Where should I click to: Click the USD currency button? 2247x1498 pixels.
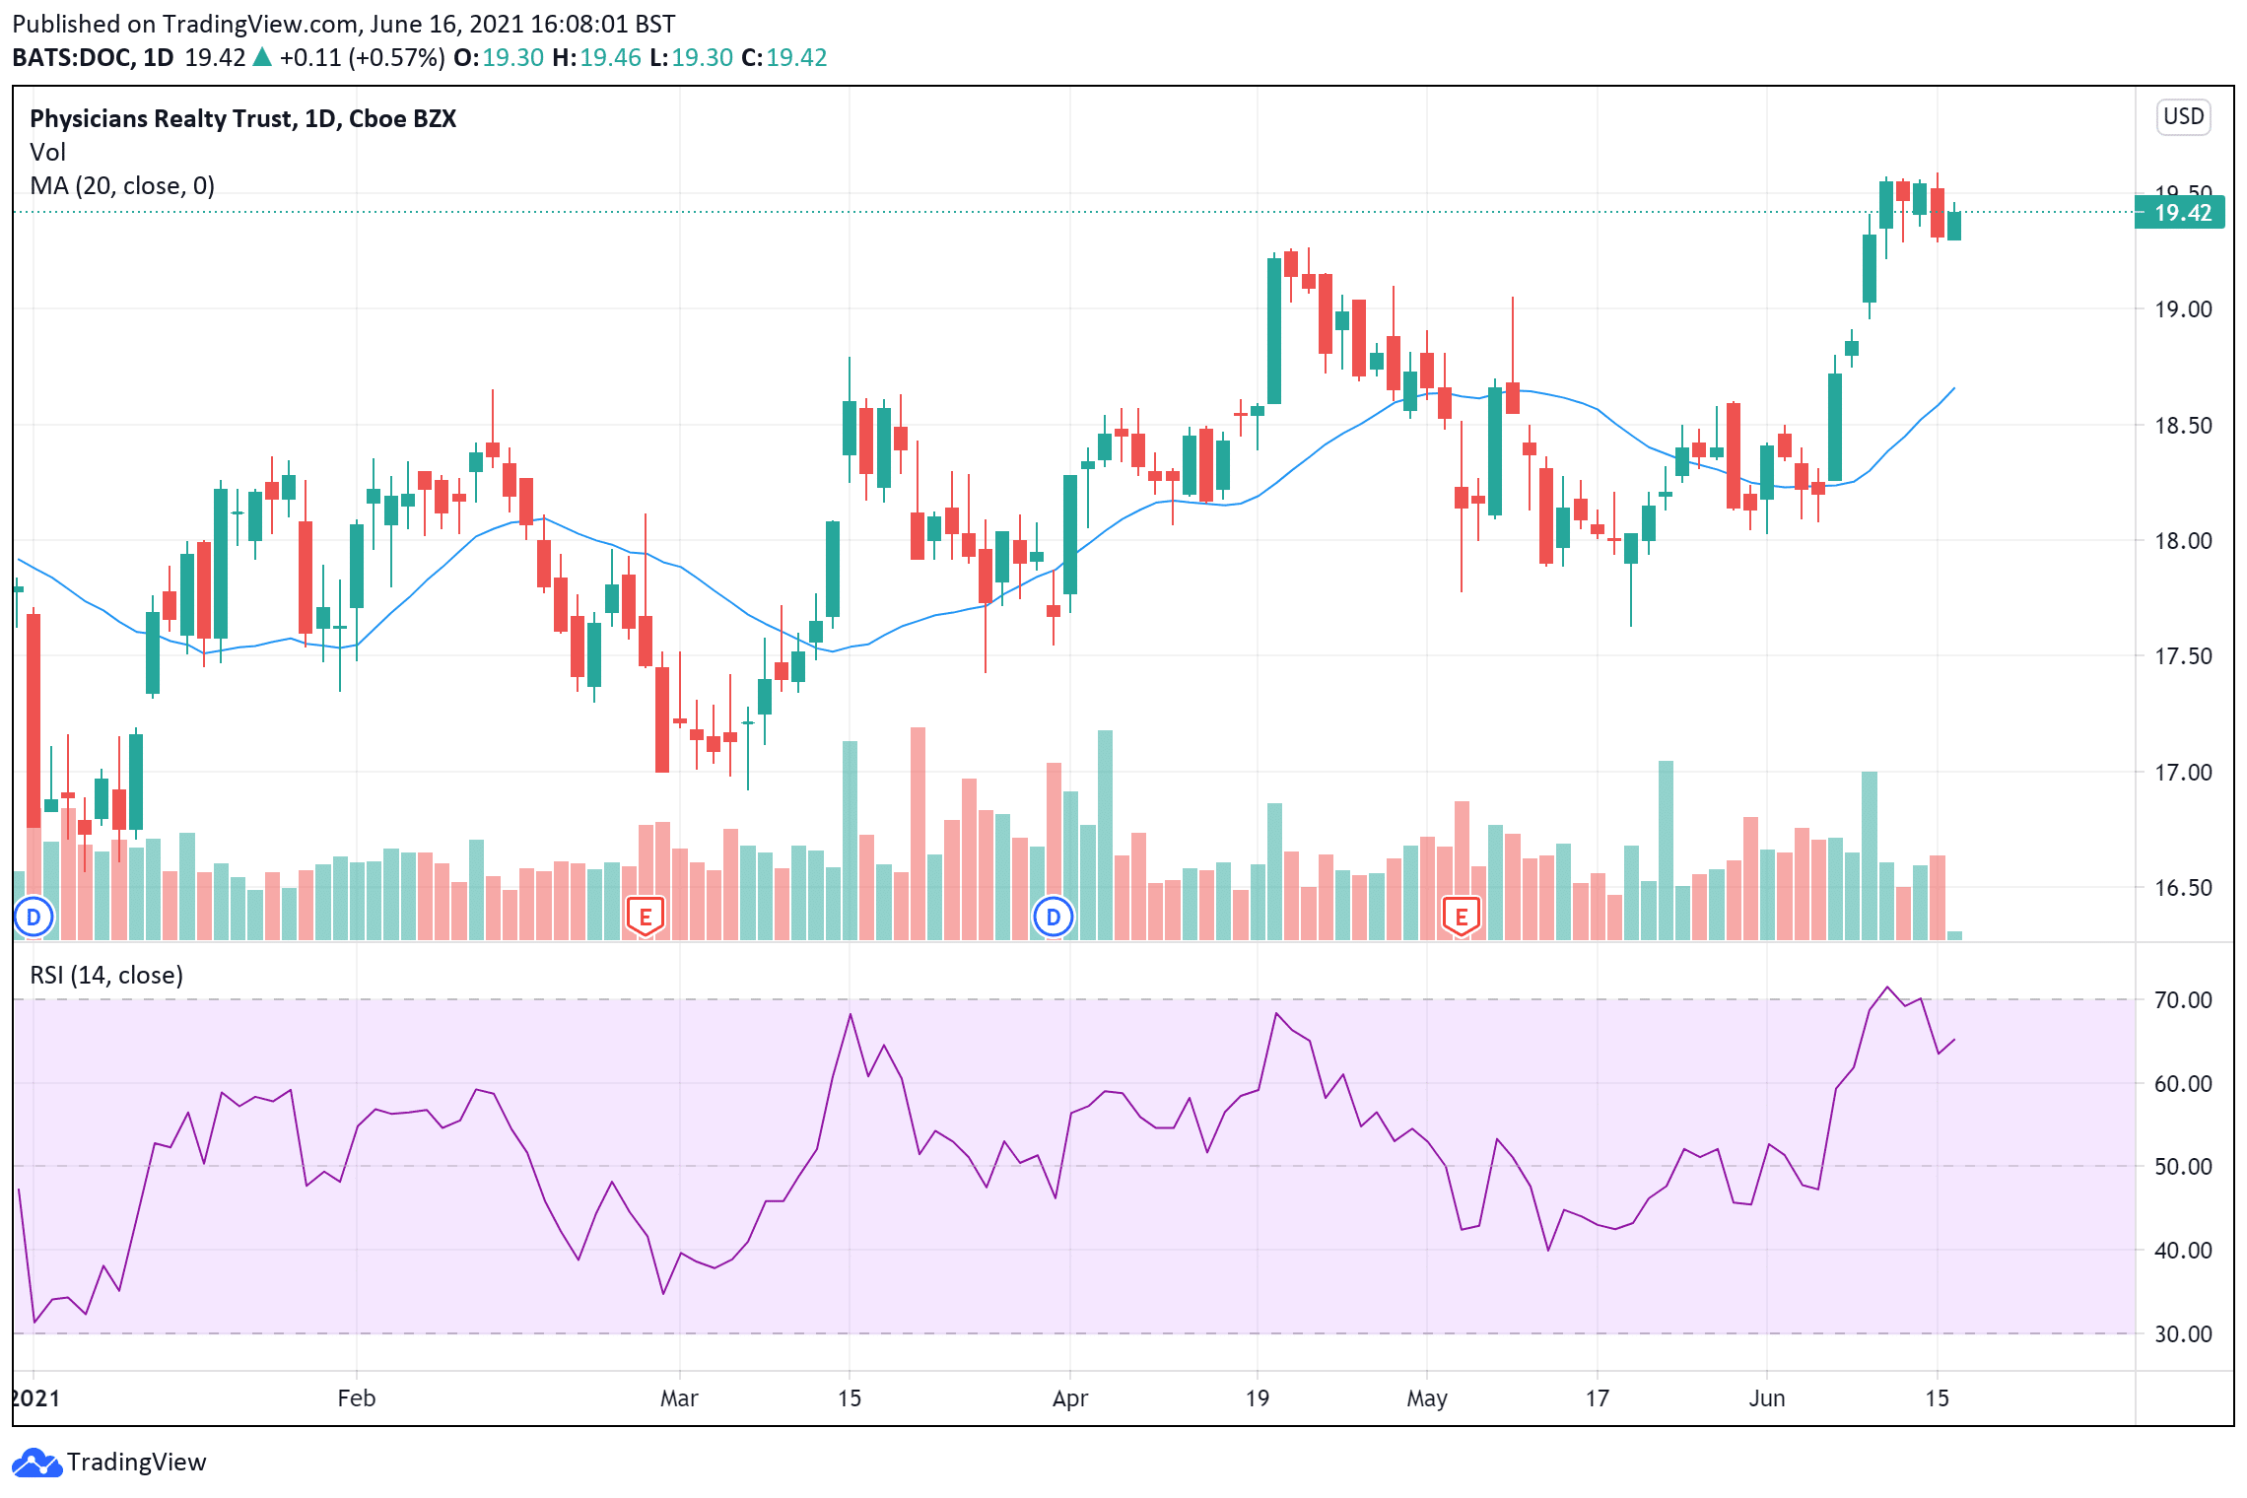coord(2183,116)
